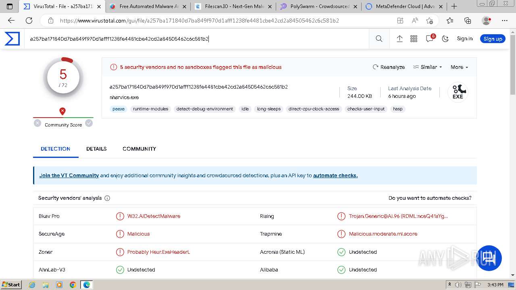Click the community score downvote X icon

[37, 123]
